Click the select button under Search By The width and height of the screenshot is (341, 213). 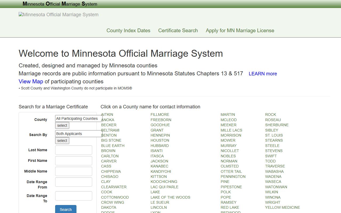click(62, 141)
